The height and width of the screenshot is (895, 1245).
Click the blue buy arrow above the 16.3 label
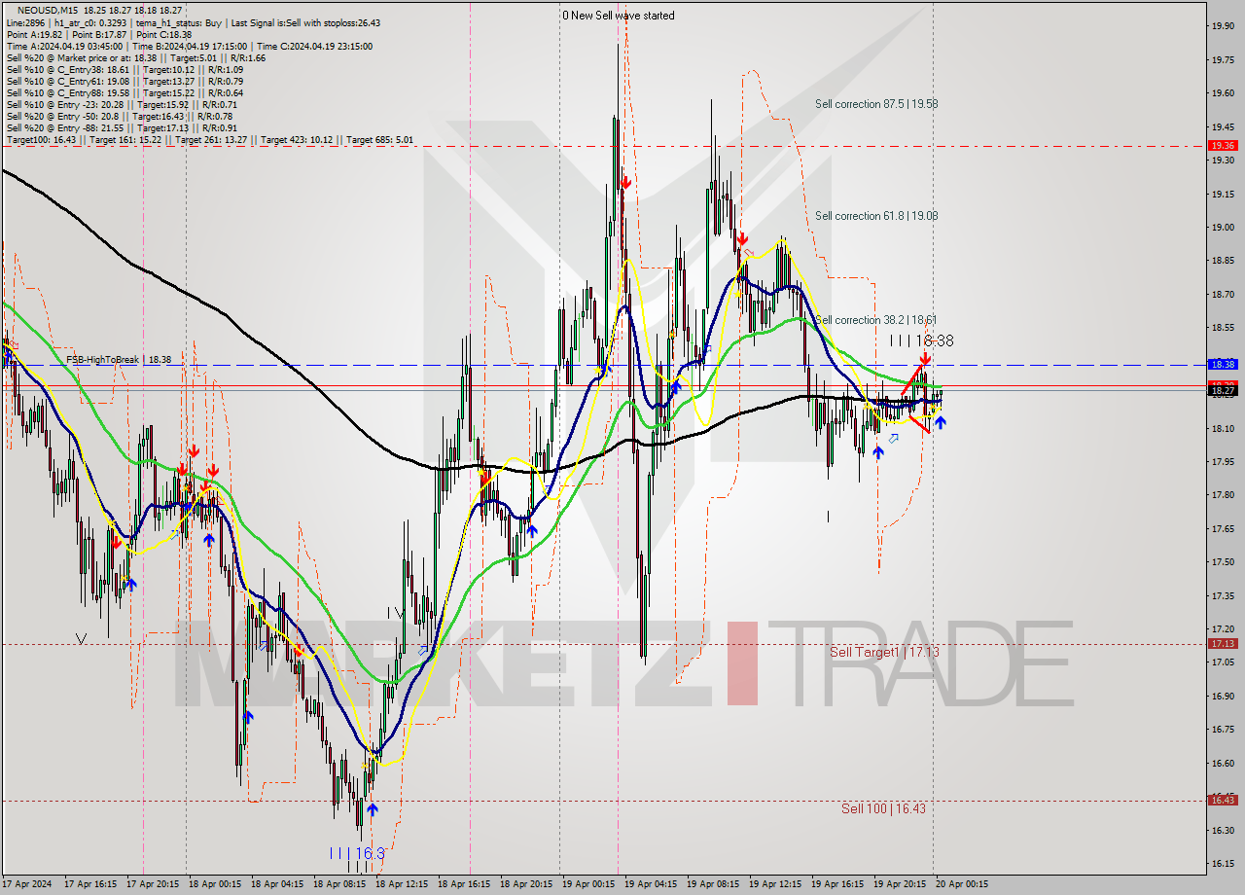(372, 809)
